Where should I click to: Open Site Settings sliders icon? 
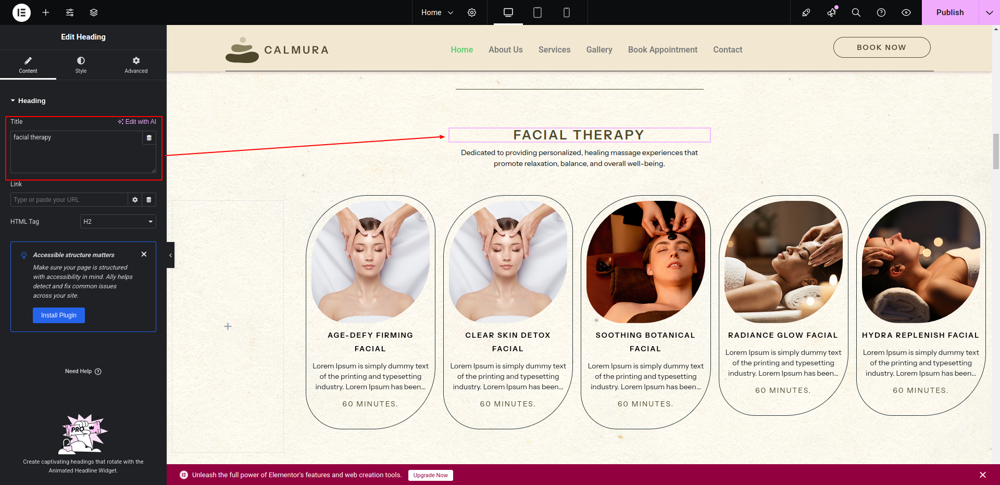(70, 12)
